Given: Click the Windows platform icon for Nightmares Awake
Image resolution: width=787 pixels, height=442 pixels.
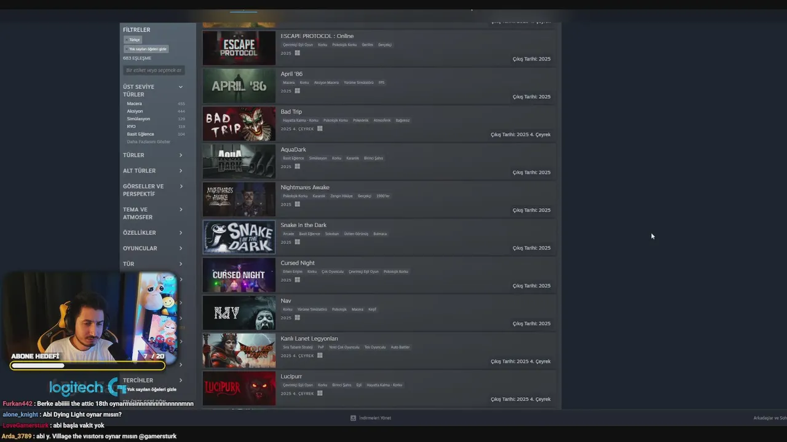Looking at the screenshot, I should tap(297, 204).
